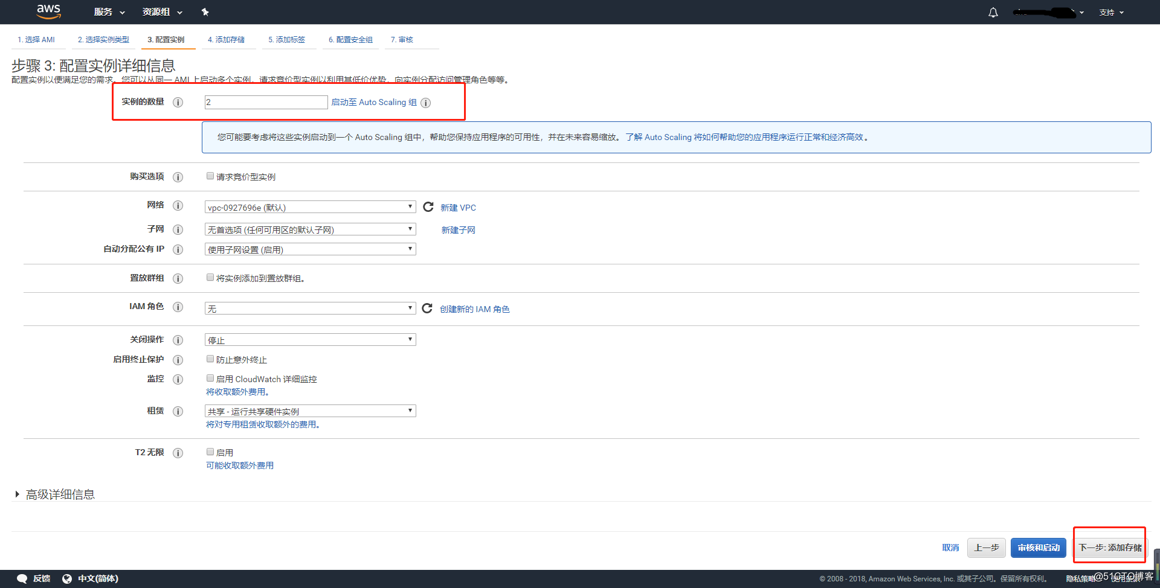Open 将收取额外费用 link under 监控
1160x588 pixels.
[237, 392]
